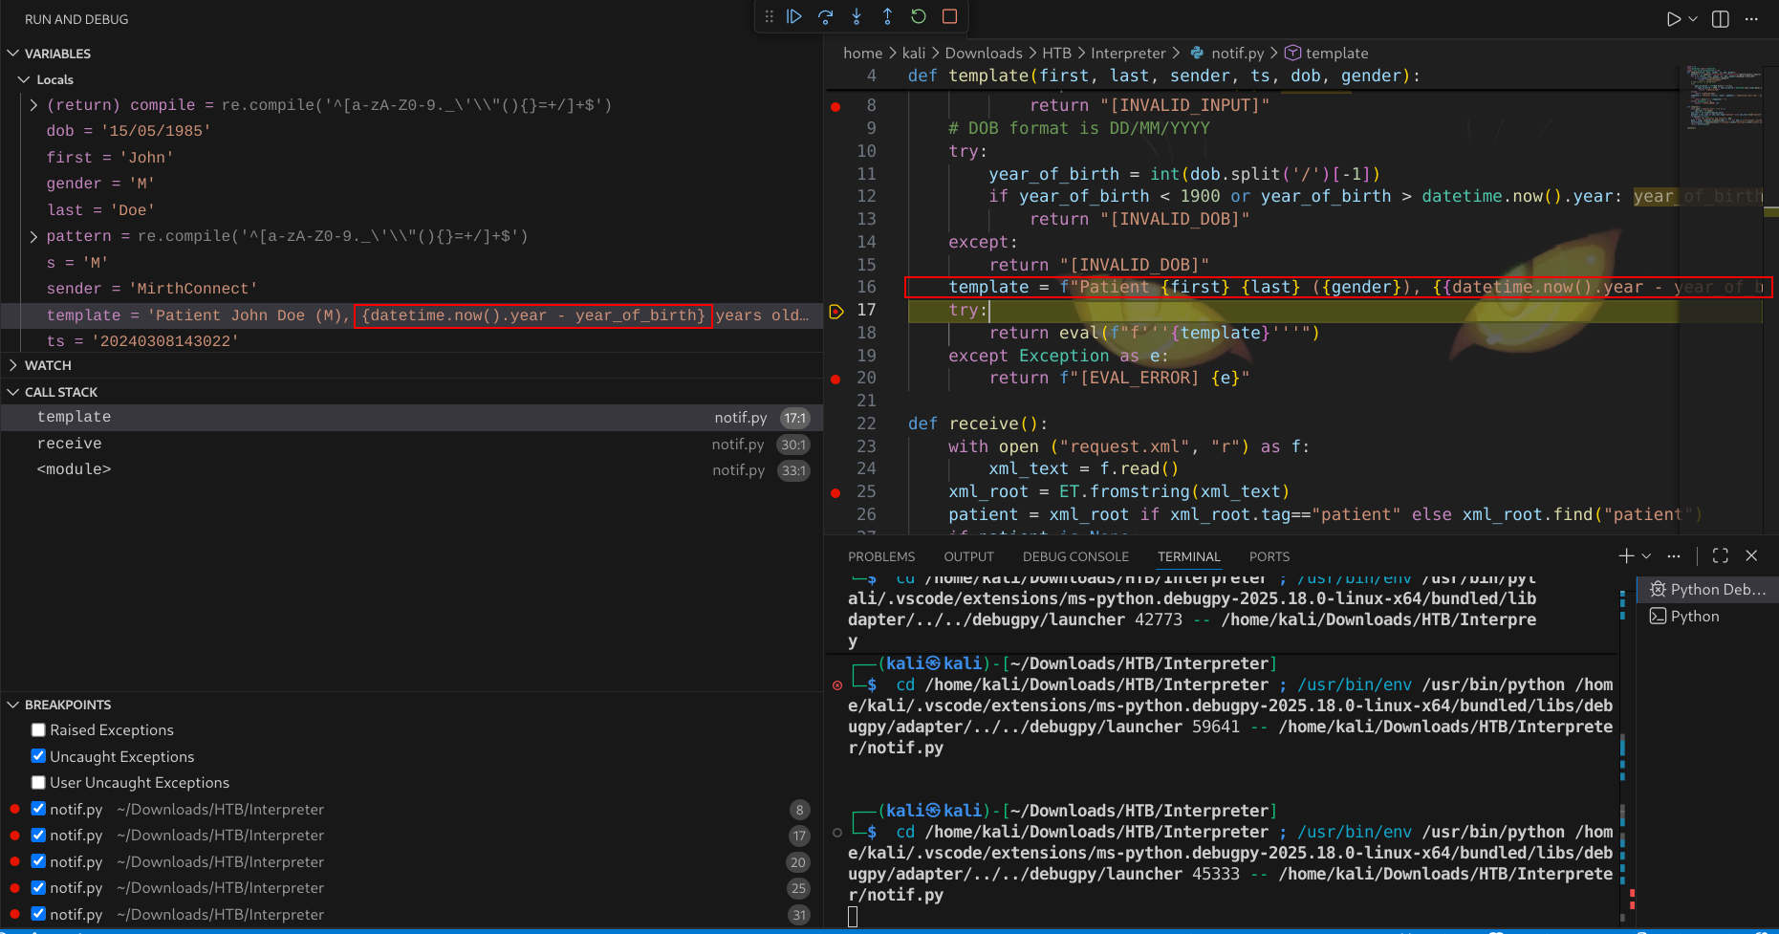Image resolution: width=1779 pixels, height=934 pixels.
Task: Maximize the terminal panel size
Action: tap(1720, 555)
